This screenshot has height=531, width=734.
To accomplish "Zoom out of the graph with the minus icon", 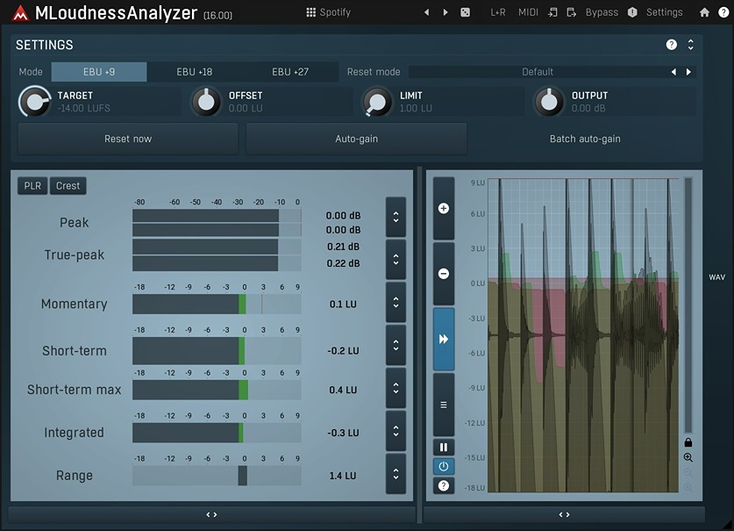I will point(442,273).
